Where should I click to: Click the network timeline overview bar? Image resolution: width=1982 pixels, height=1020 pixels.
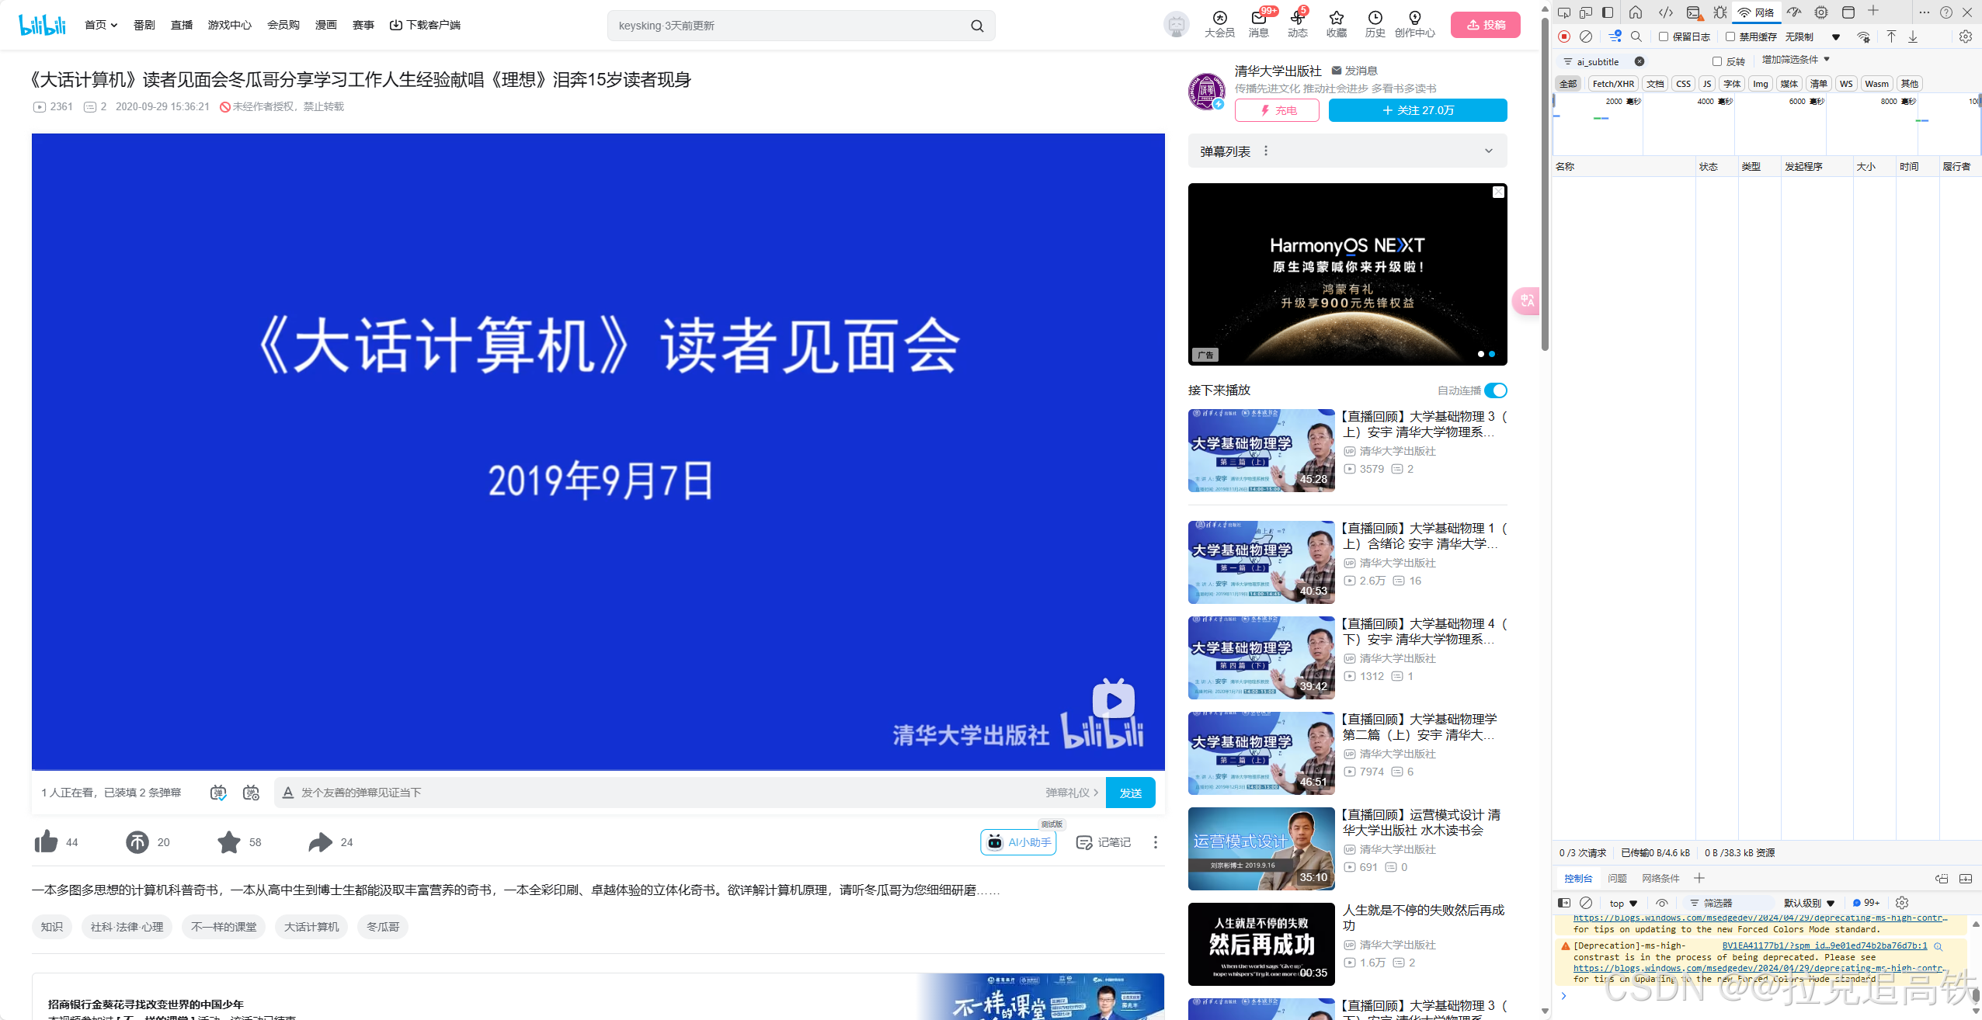(1763, 124)
